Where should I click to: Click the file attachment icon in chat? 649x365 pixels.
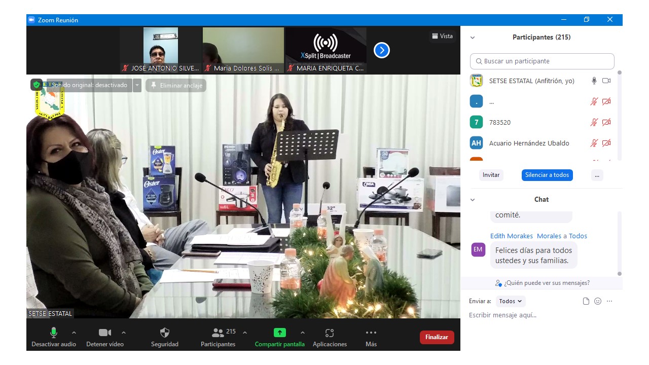click(586, 301)
